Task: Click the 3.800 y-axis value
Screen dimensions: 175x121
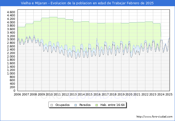Action: 11,26
